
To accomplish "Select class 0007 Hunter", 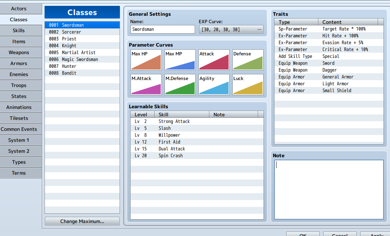I will 82,66.
